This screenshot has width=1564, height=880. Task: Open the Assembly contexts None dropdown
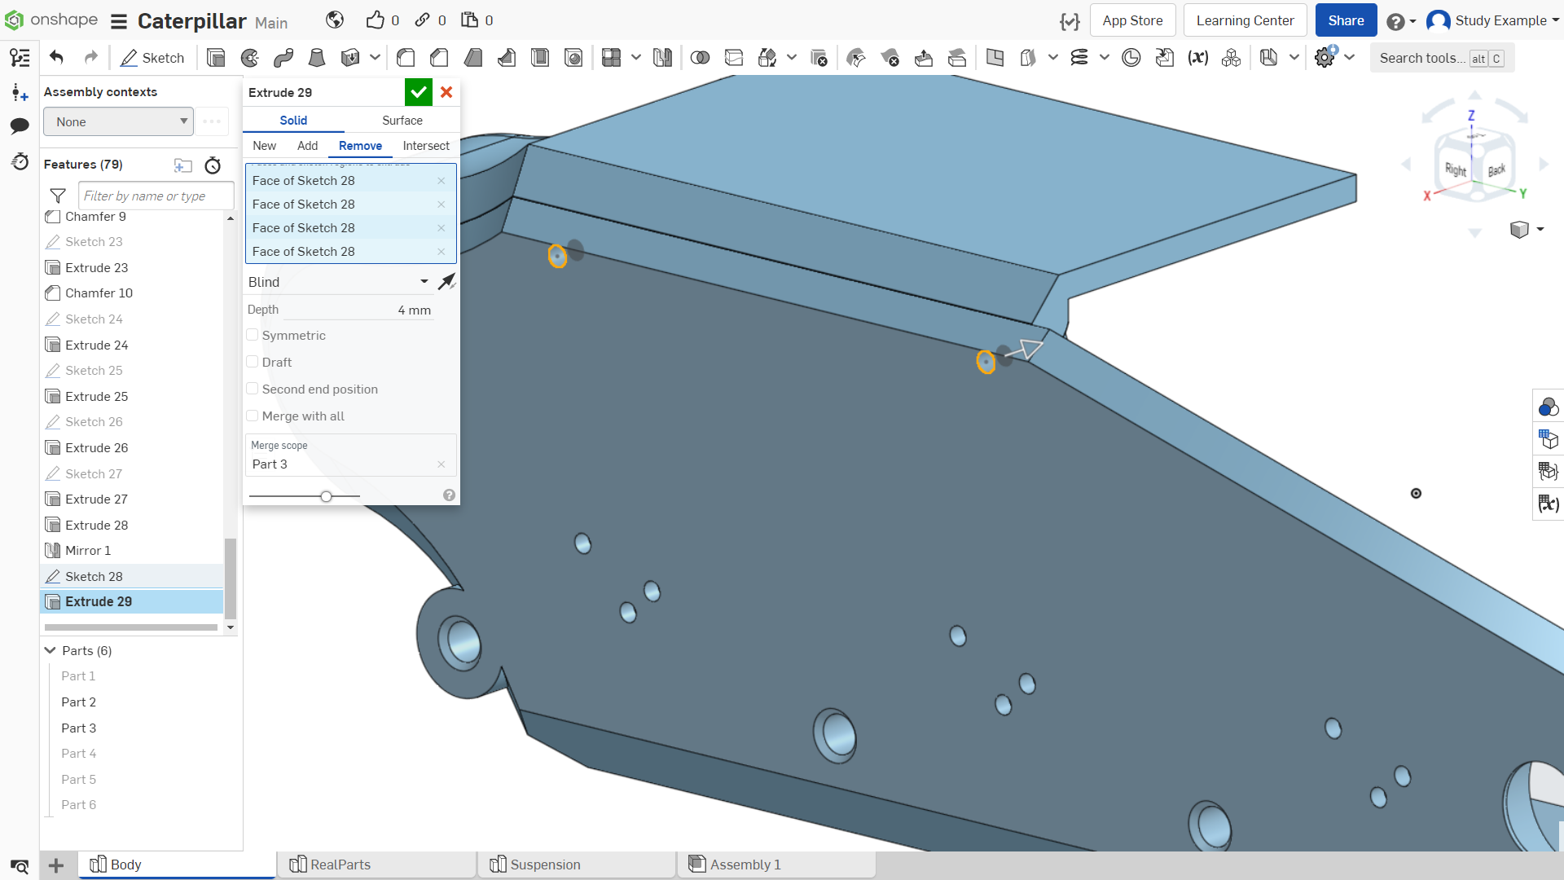(119, 122)
